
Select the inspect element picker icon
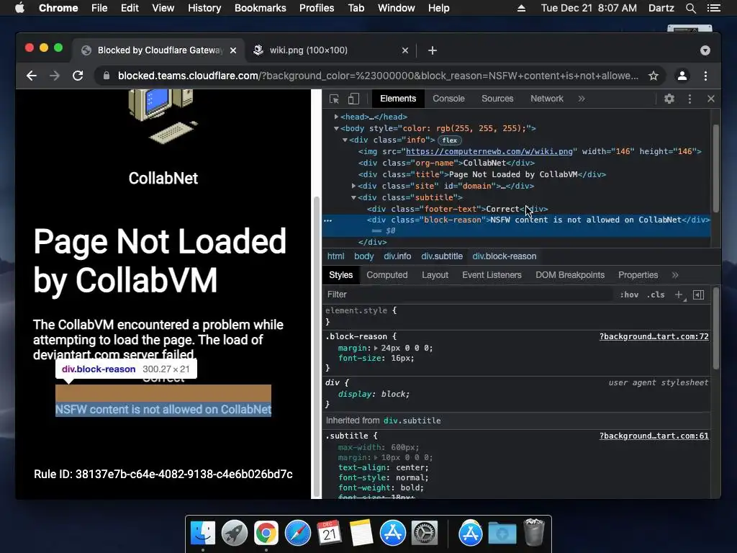pos(334,99)
